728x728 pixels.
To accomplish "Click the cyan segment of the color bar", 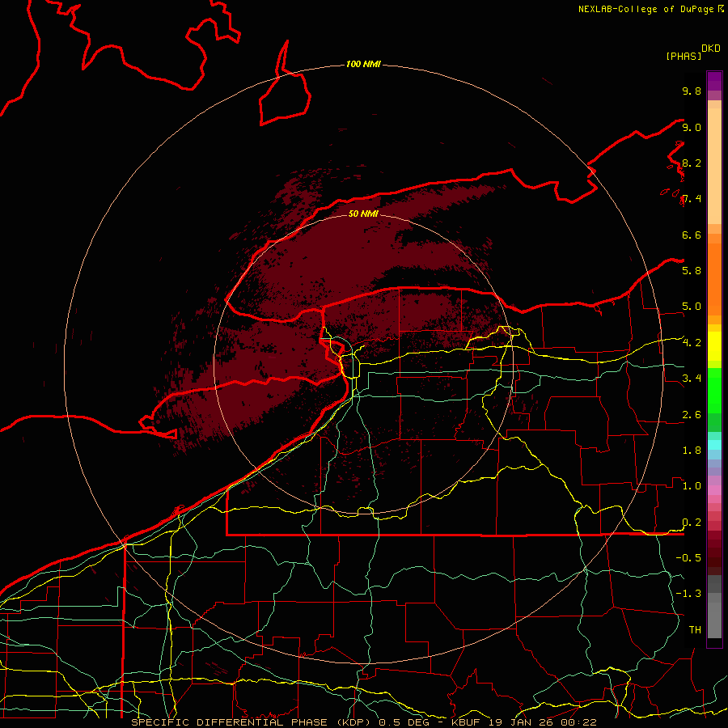I will (714, 445).
